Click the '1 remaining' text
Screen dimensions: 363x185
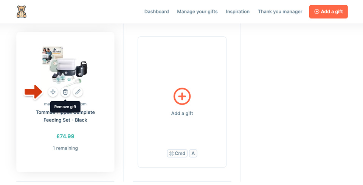coord(65,148)
